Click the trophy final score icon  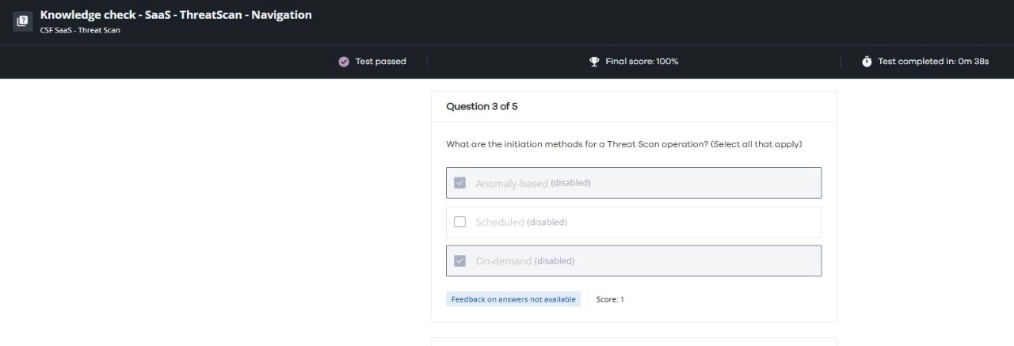coord(594,62)
